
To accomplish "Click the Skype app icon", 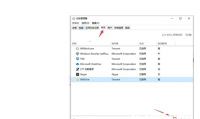I will [77, 74].
